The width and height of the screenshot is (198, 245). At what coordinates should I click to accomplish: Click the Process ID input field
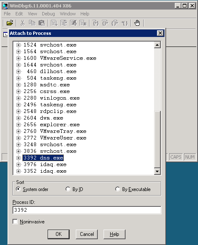coord(87,210)
